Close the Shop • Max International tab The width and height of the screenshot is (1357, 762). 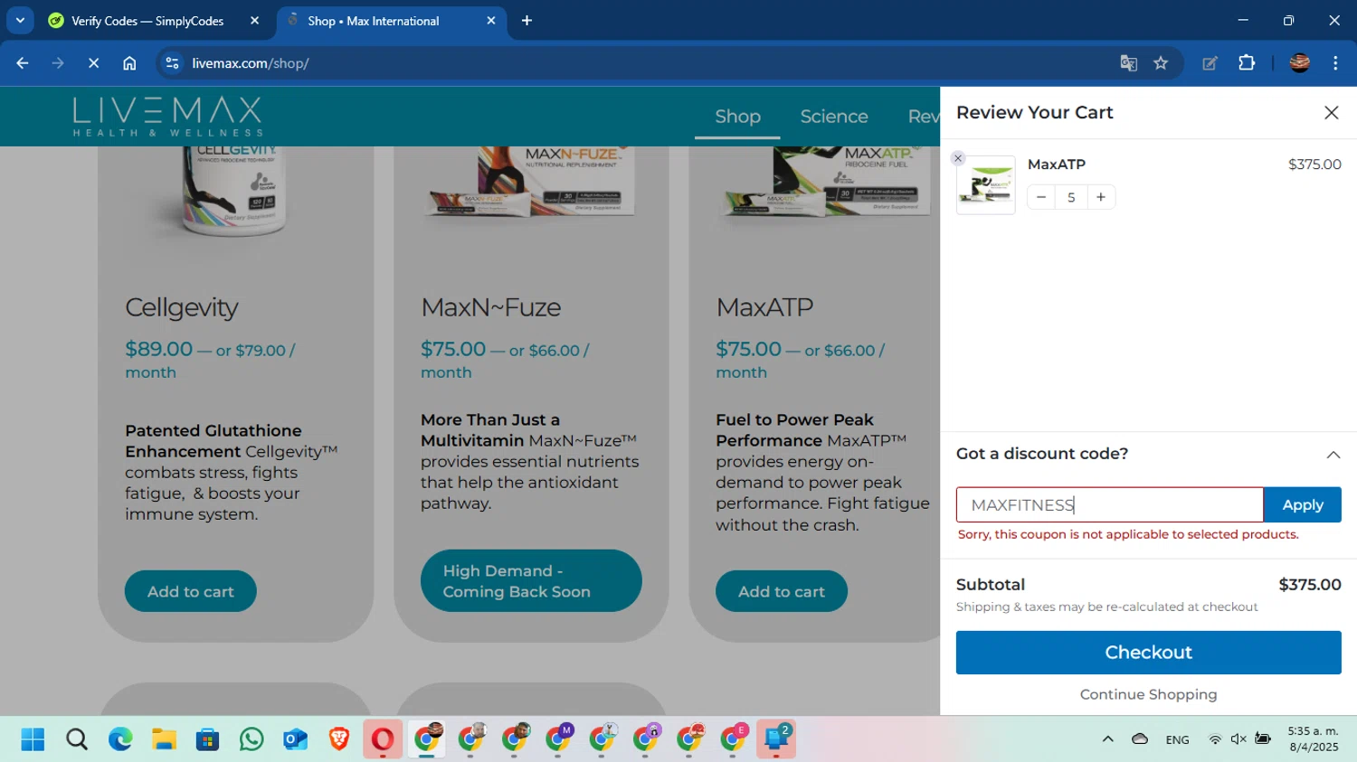[x=491, y=21]
